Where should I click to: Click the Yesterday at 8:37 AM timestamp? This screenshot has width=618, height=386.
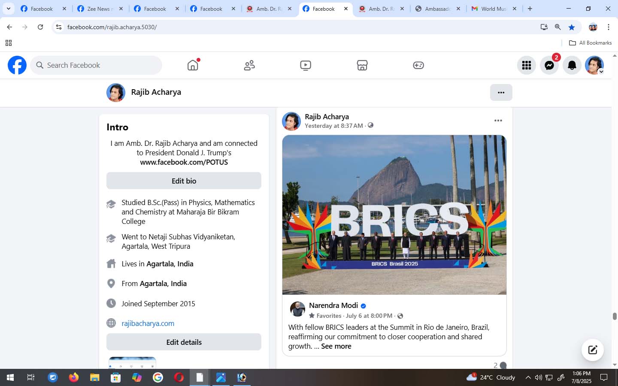pyautogui.click(x=333, y=126)
